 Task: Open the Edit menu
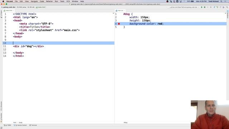pyautogui.click(x=21, y=1)
